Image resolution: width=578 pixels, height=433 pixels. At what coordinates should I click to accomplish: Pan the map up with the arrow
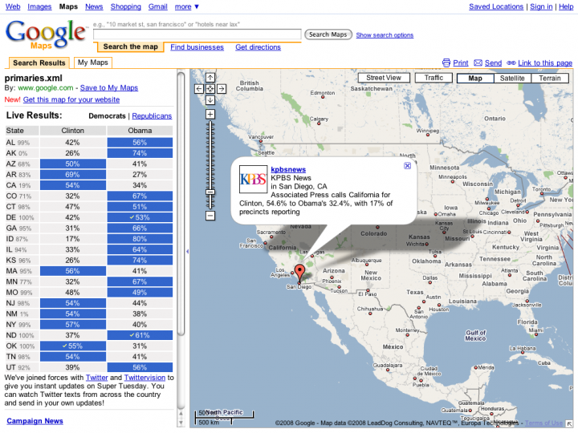coord(210,78)
